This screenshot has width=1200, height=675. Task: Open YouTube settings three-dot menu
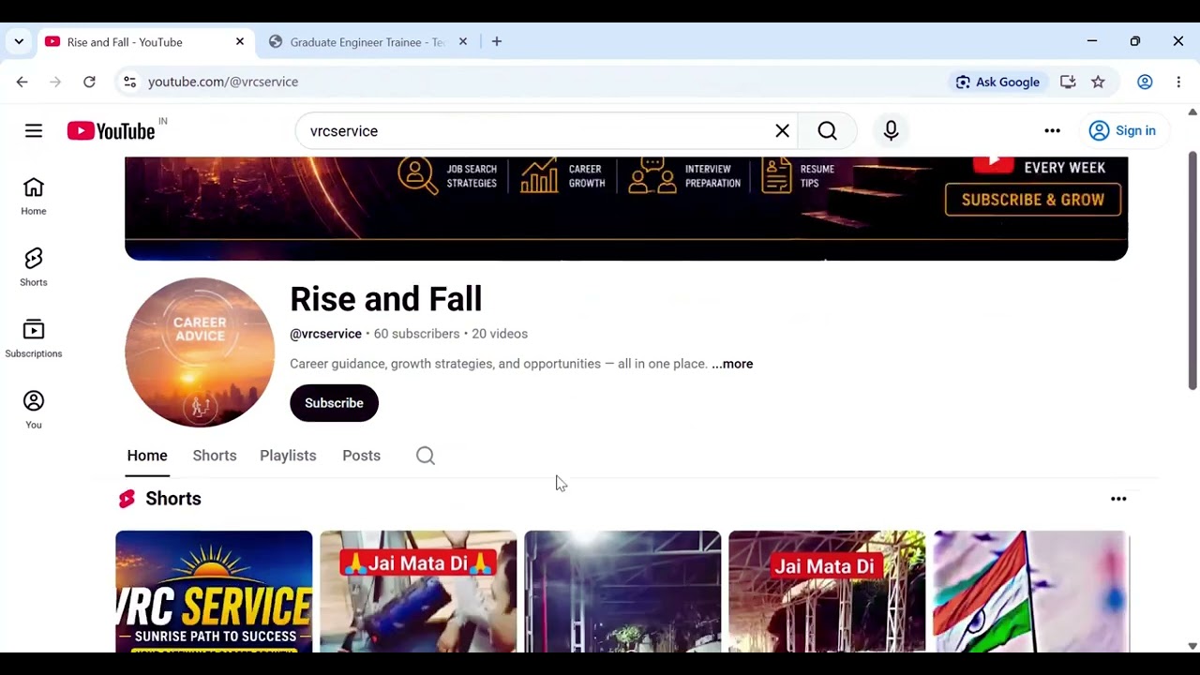coord(1052,131)
